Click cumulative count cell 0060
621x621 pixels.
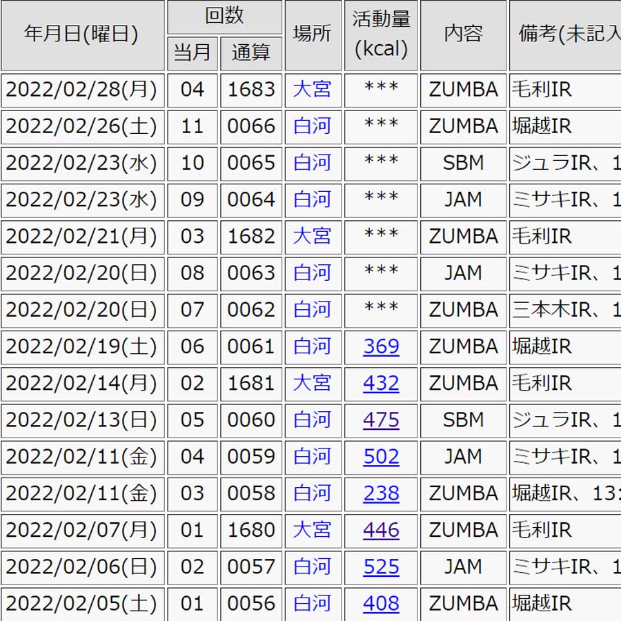pyautogui.click(x=251, y=421)
